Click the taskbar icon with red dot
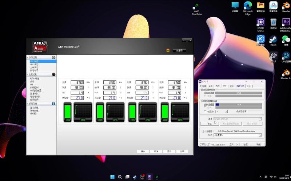The image size is (291, 181). (x=142, y=177)
